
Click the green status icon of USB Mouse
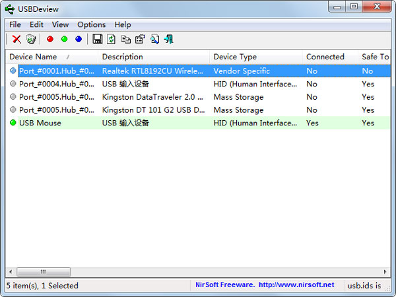click(x=13, y=123)
